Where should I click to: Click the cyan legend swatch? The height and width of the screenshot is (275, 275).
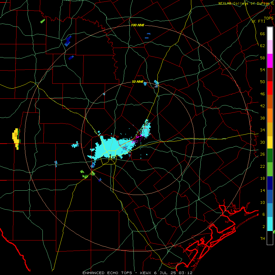point(270,224)
